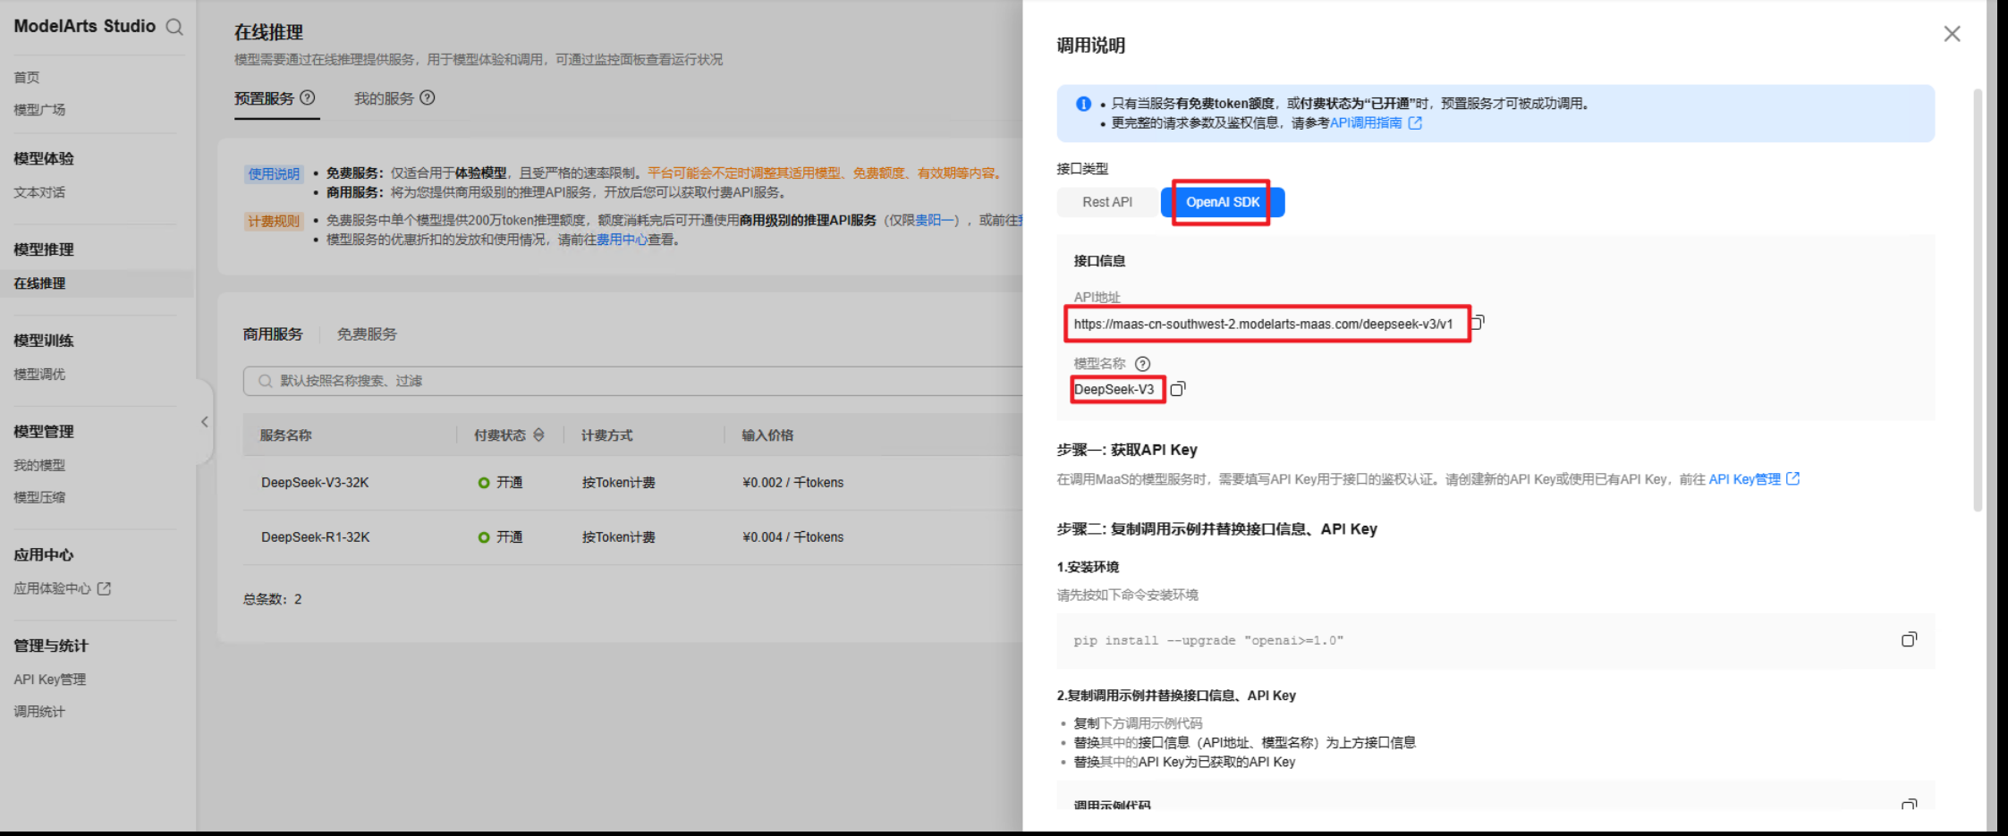
Task: Collapse the left sidebar with arrow handle
Action: [x=205, y=422]
